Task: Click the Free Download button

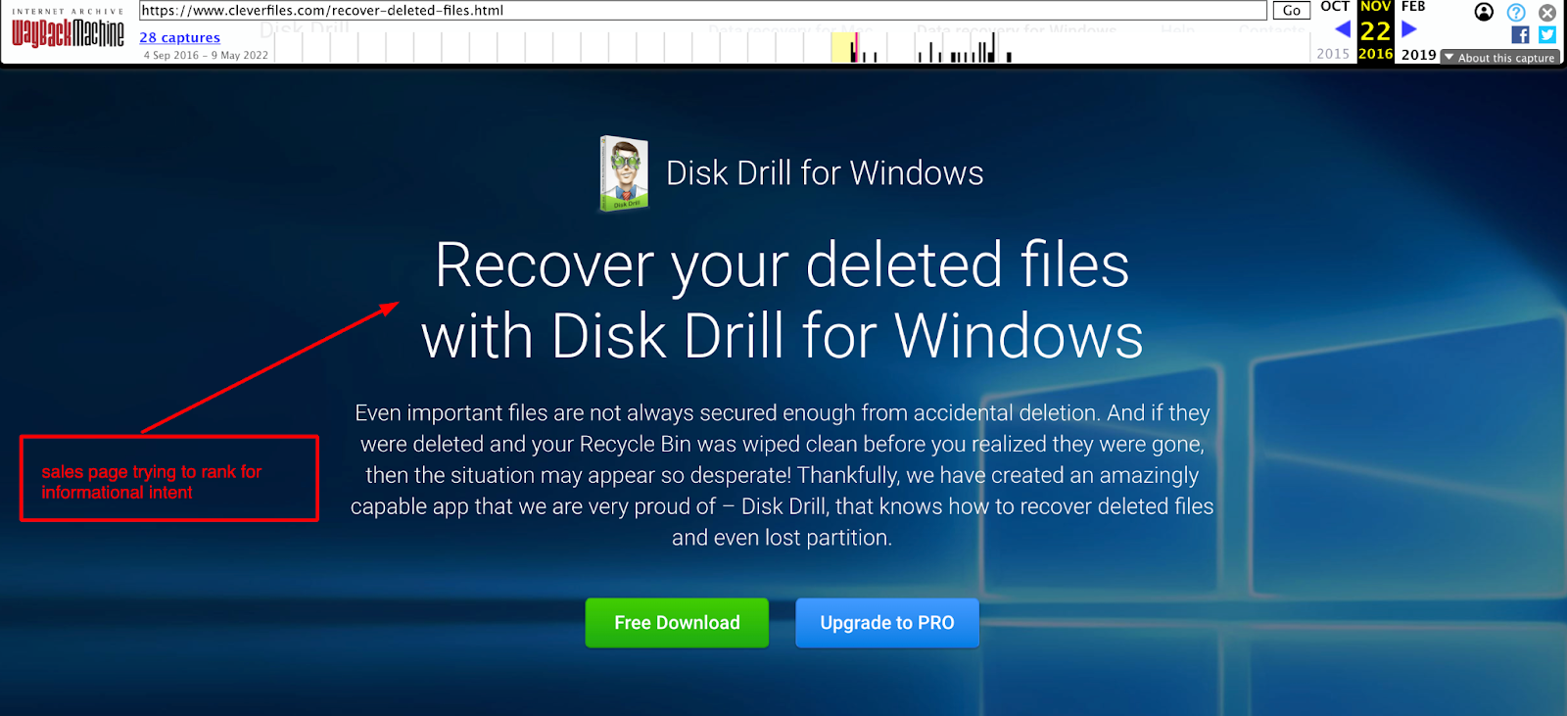Action: [677, 623]
